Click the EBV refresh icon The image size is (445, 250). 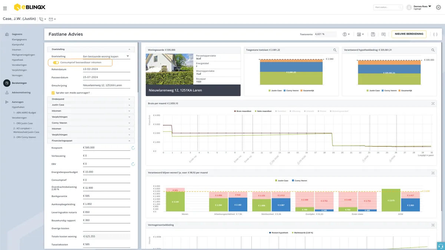(133, 164)
